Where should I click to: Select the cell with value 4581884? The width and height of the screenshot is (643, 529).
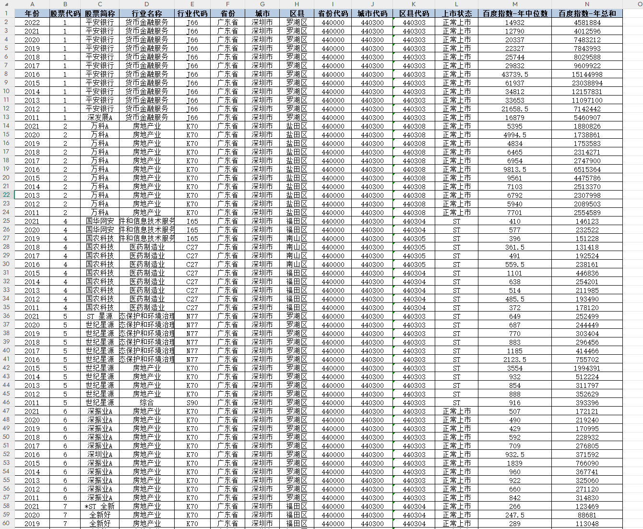(x=587, y=23)
